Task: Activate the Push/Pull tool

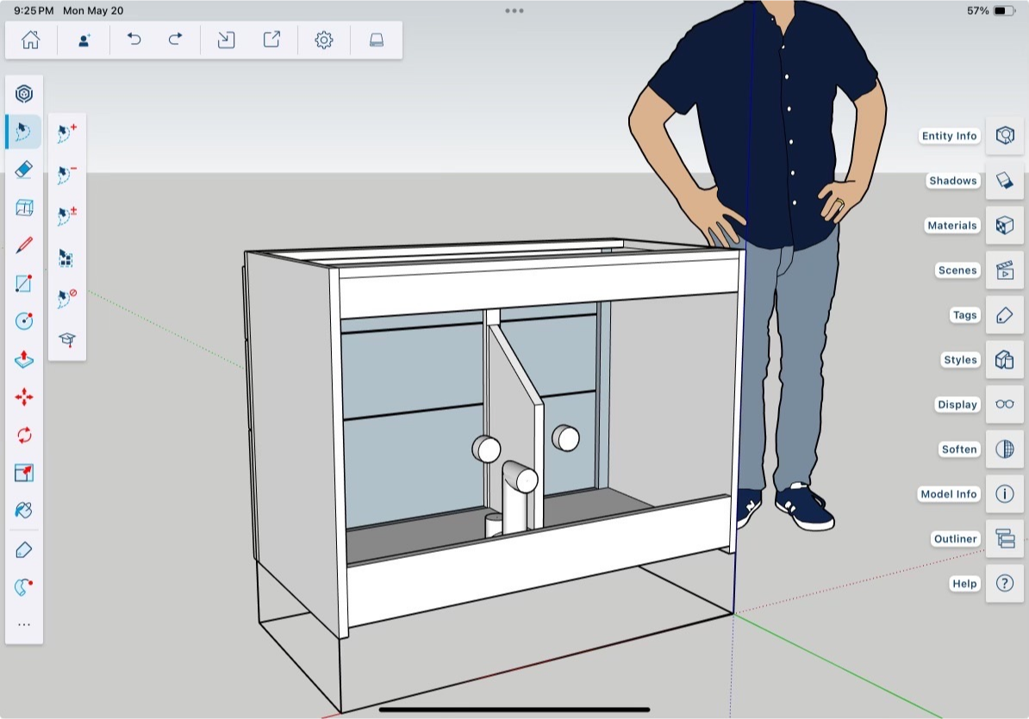Action: click(24, 358)
